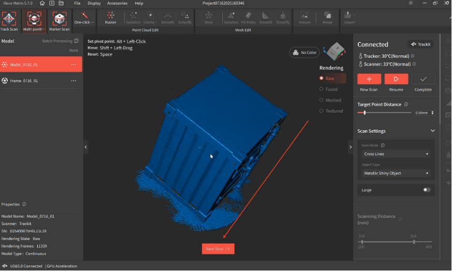452x271 pixels.
Task: Collapse the Scan Settings section
Action: (432, 131)
